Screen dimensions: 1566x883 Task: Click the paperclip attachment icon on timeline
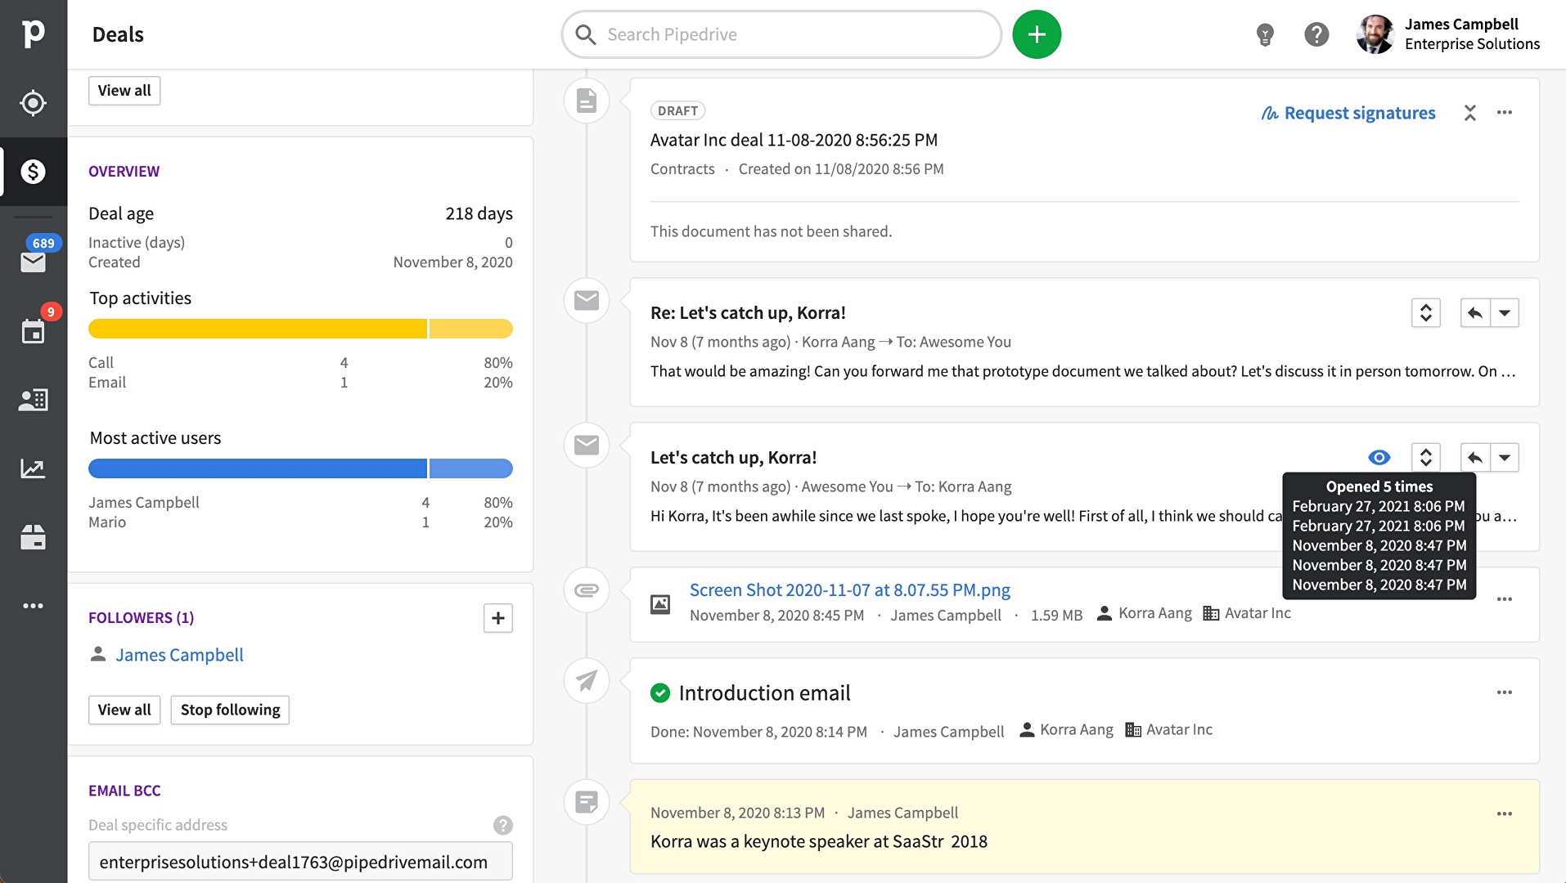pos(586,590)
